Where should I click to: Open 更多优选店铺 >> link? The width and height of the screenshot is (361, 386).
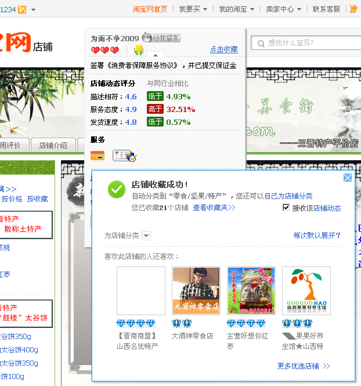click(304, 366)
